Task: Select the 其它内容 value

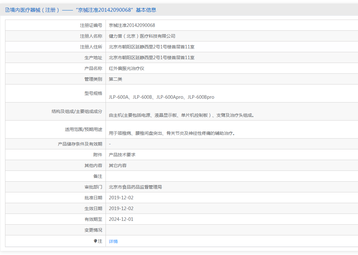Action: pyautogui.click(x=118, y=165)
